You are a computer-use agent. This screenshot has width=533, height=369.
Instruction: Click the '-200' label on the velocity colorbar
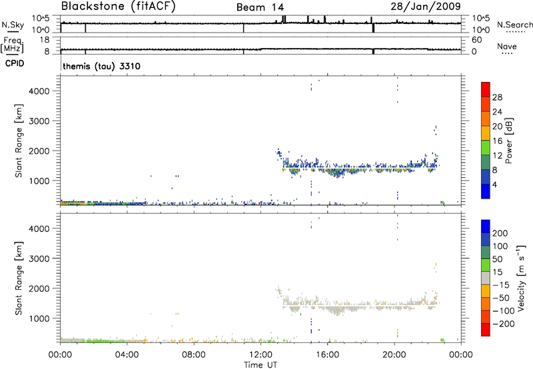[504, 324]
